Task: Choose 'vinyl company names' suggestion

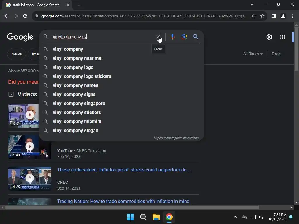Action: pos(121,85)
